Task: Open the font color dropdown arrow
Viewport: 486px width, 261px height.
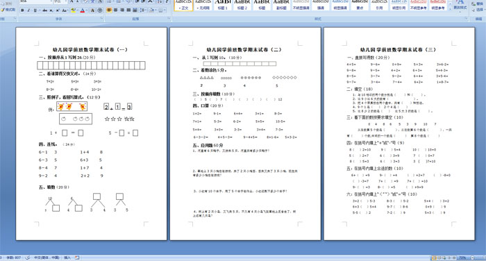Action: 87,10
